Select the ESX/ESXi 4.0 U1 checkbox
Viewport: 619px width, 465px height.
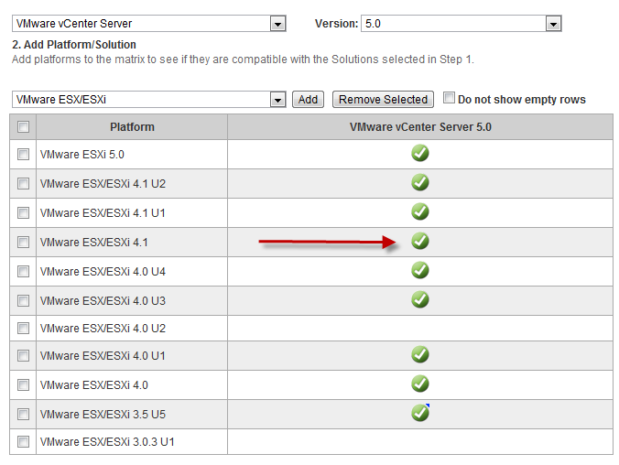click(x=23, y=356)
